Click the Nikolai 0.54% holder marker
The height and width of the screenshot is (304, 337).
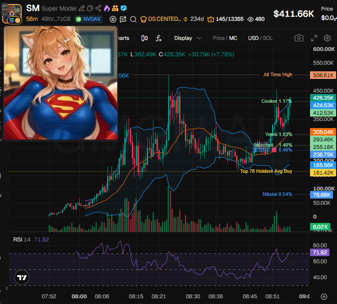[x=277, y=194]
